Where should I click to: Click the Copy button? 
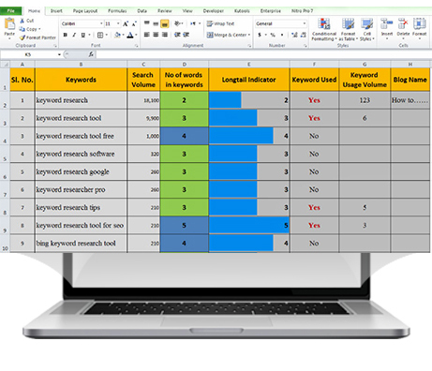pos(29,29)
